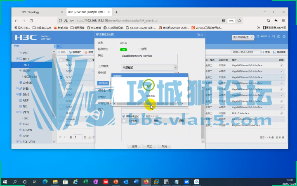297x186 pixels.
Task: Toggle the GE6/0 row checkbox
Action: click(61, 95)
